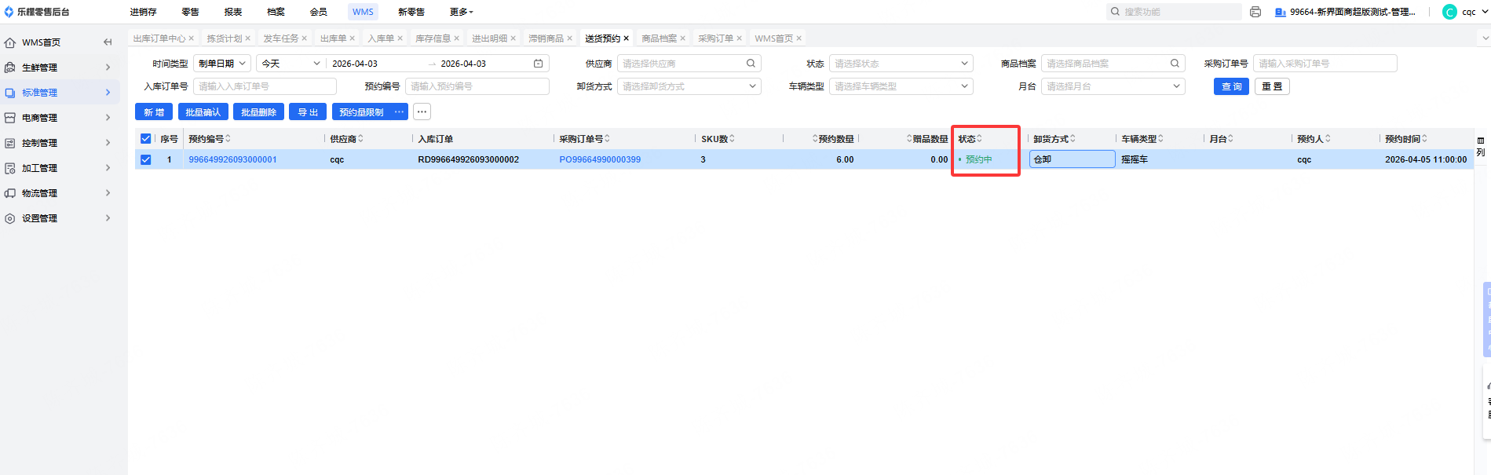Open the 报表 top menu
This screenshot has height=475, width=1491.
point(233,12)
